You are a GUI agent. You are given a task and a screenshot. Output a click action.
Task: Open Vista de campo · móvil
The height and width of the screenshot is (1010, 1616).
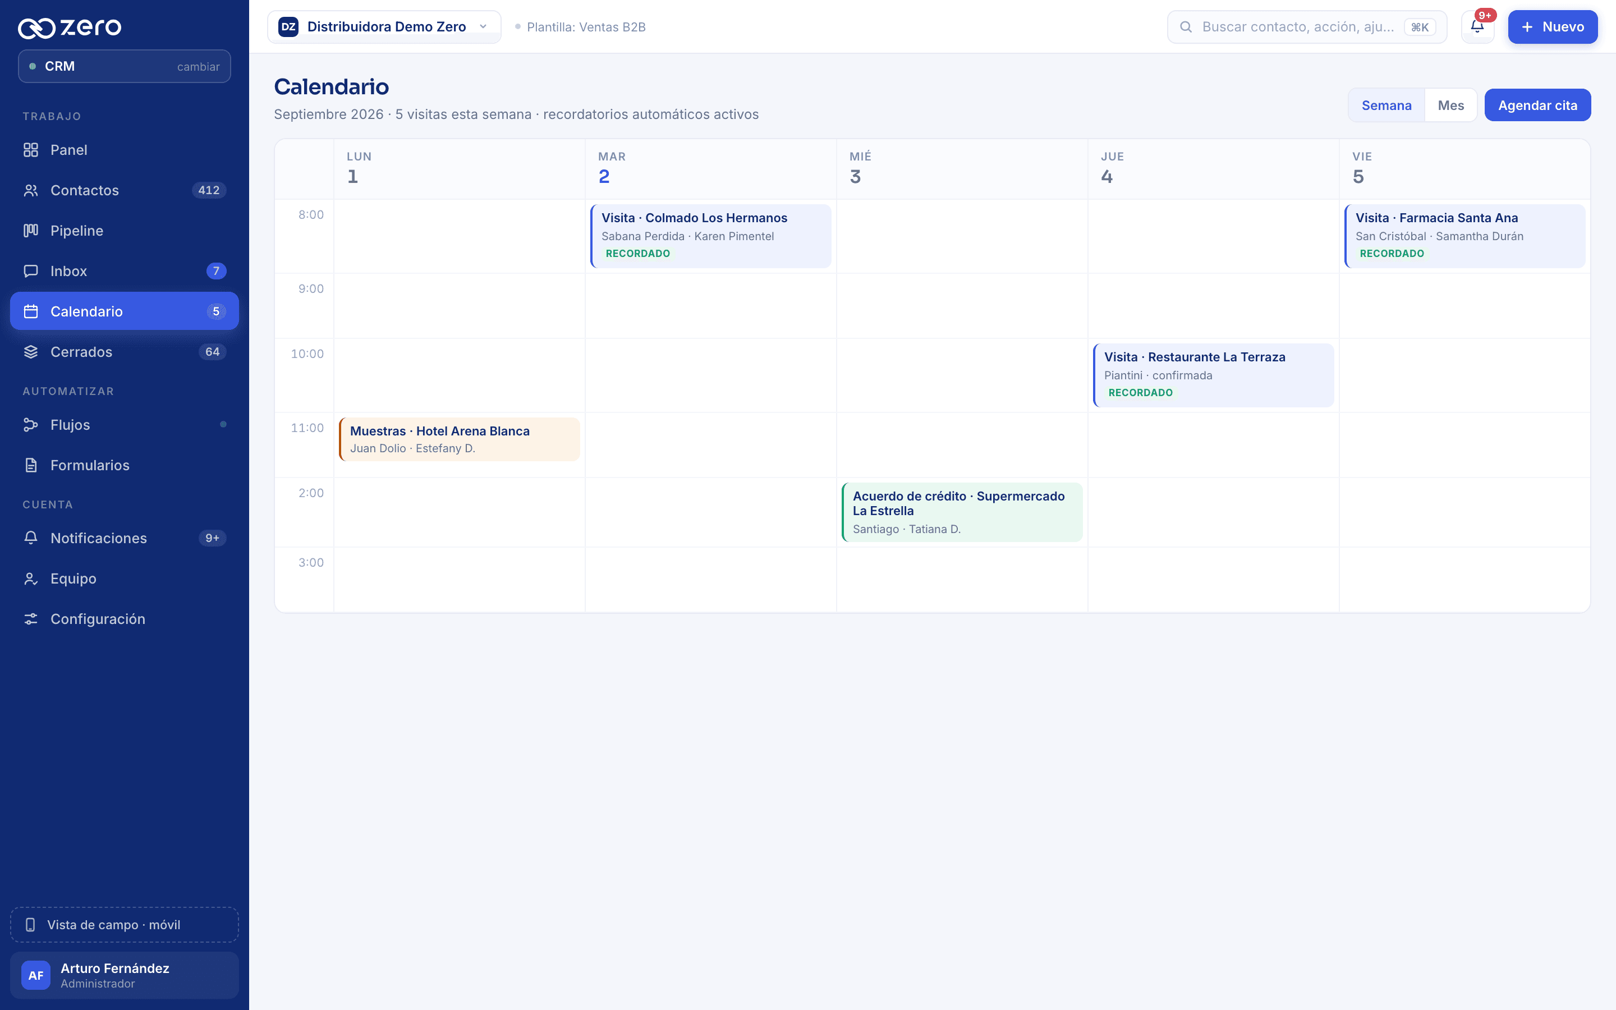tap(124, 925)
